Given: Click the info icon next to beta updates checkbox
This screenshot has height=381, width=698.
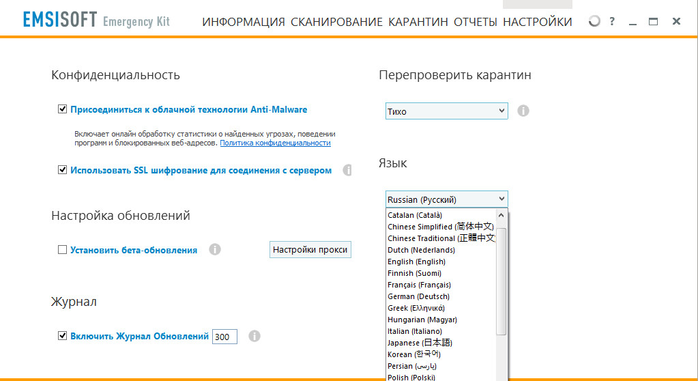Looking at the screenshot, I should pos(215,250).
